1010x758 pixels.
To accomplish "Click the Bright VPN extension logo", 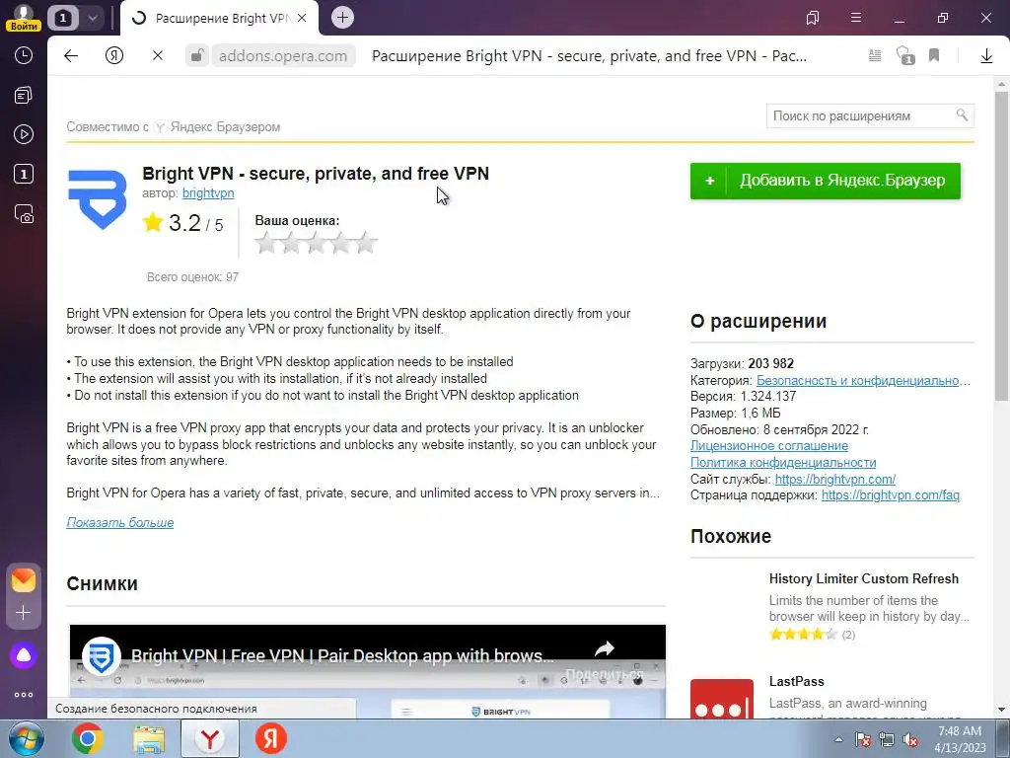I will (98, 199).
